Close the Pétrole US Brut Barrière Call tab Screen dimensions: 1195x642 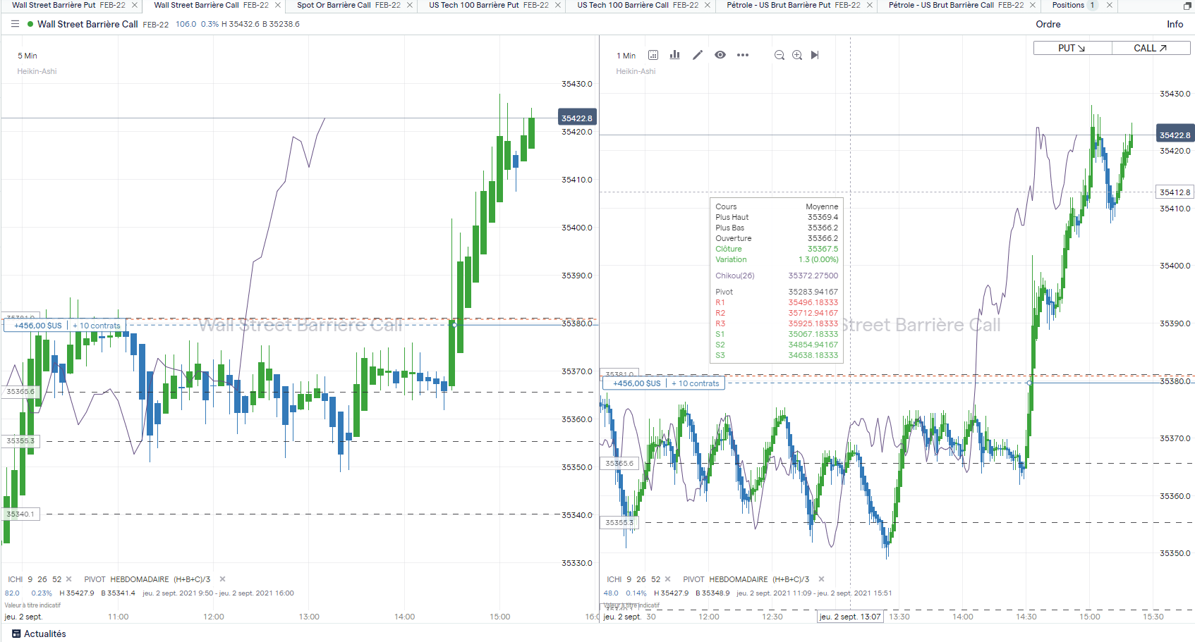coord(1033,5)
